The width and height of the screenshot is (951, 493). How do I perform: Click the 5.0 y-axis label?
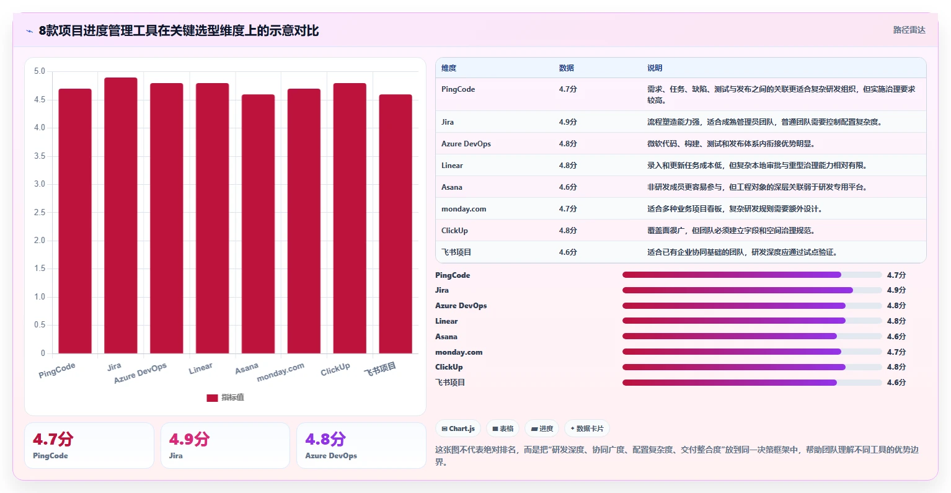click(x=40, y=71)
